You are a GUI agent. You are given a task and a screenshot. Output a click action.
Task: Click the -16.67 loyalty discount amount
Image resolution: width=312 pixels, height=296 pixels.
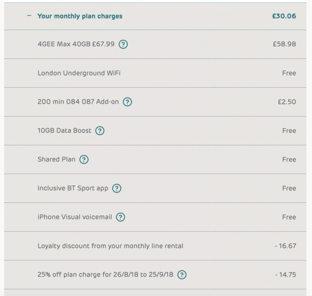click(x=285, y=246)
